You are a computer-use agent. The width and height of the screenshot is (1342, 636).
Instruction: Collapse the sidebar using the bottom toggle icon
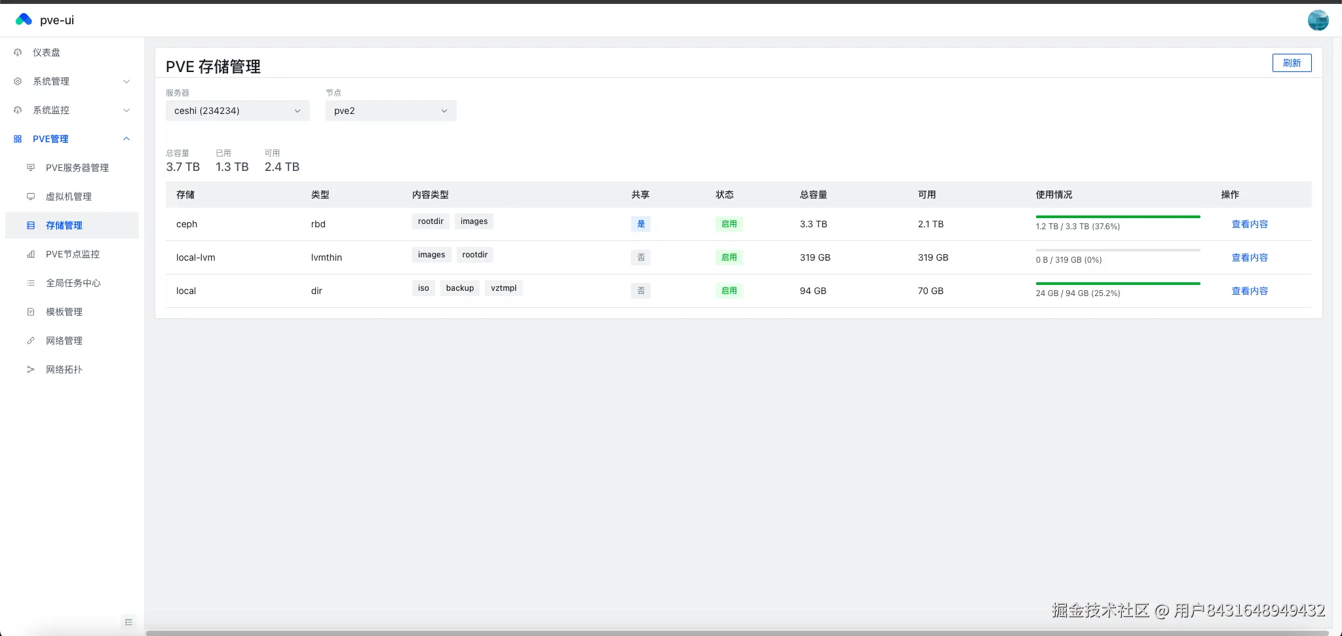click(x=128, y=622)
